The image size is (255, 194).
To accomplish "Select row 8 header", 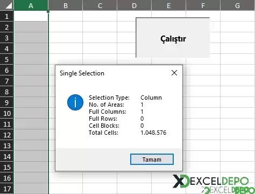I will (6, 92).
